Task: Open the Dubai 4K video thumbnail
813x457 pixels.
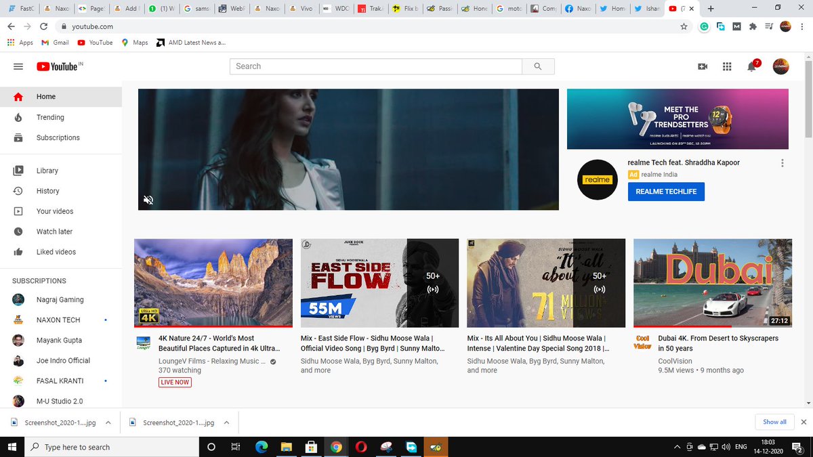Action: [x=713, y=283]
